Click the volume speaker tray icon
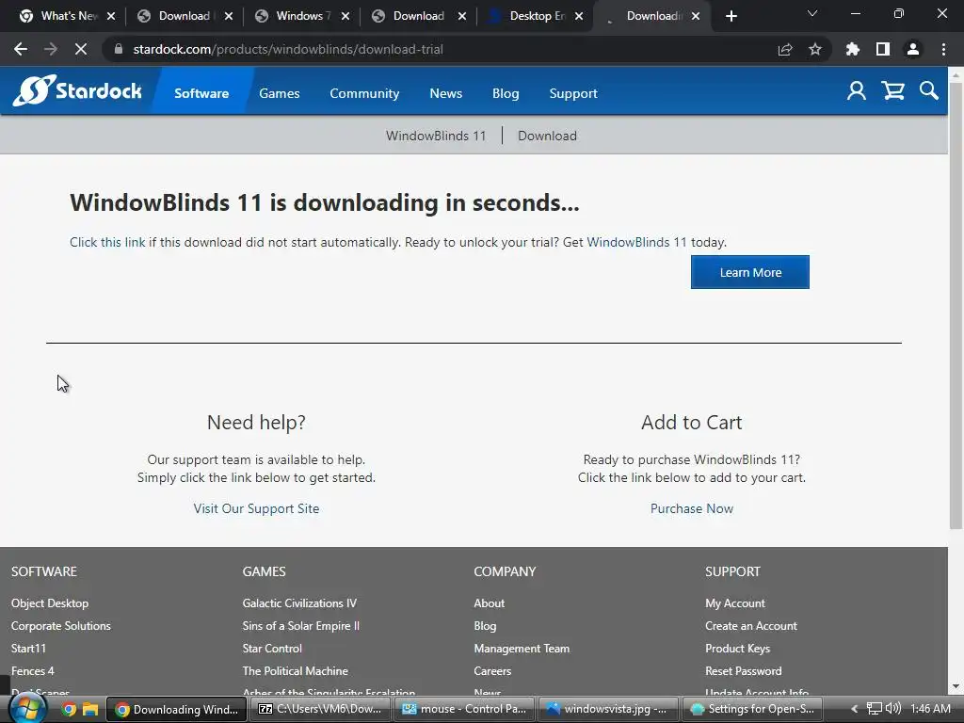 pyautogui.click(x=893, y=709)
